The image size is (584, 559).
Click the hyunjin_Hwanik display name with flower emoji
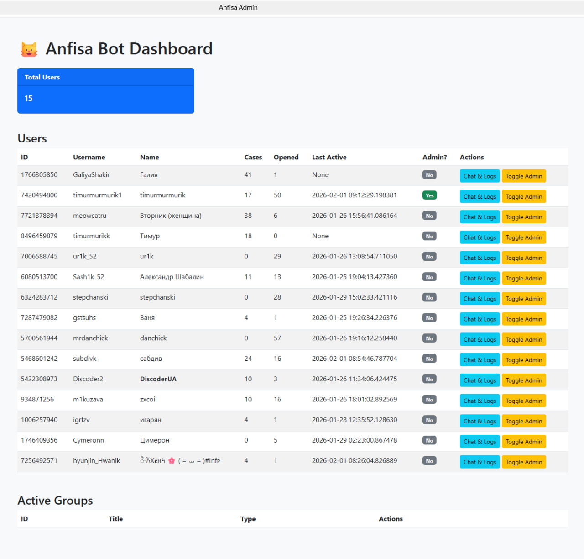[x=180, y=461]
